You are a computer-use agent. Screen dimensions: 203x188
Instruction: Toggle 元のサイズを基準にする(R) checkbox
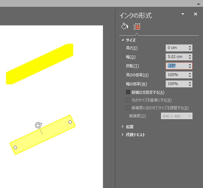[x=128, y=100]
